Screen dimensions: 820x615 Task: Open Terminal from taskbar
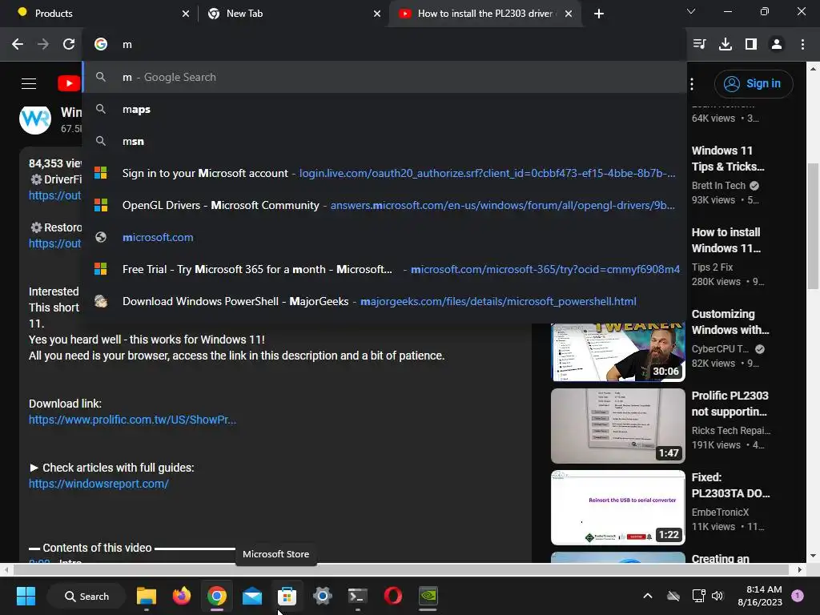(x=358, y=596)
